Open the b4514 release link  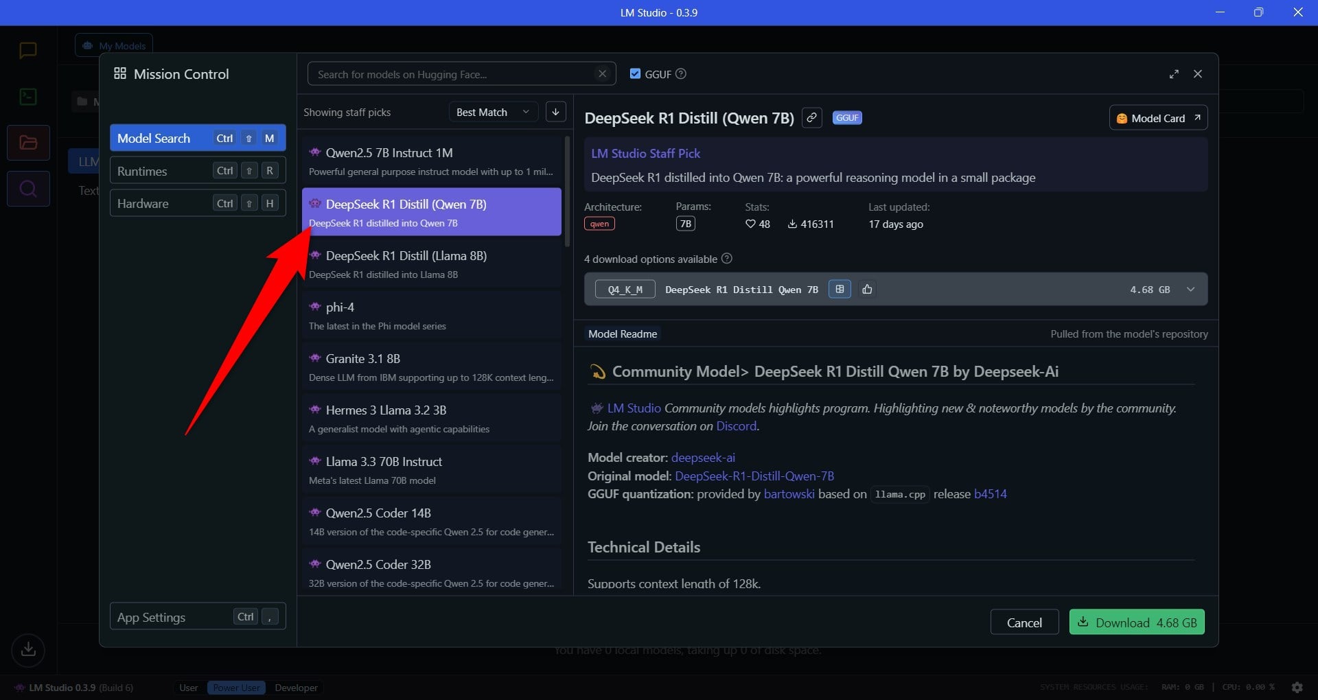tap(991, 494)
